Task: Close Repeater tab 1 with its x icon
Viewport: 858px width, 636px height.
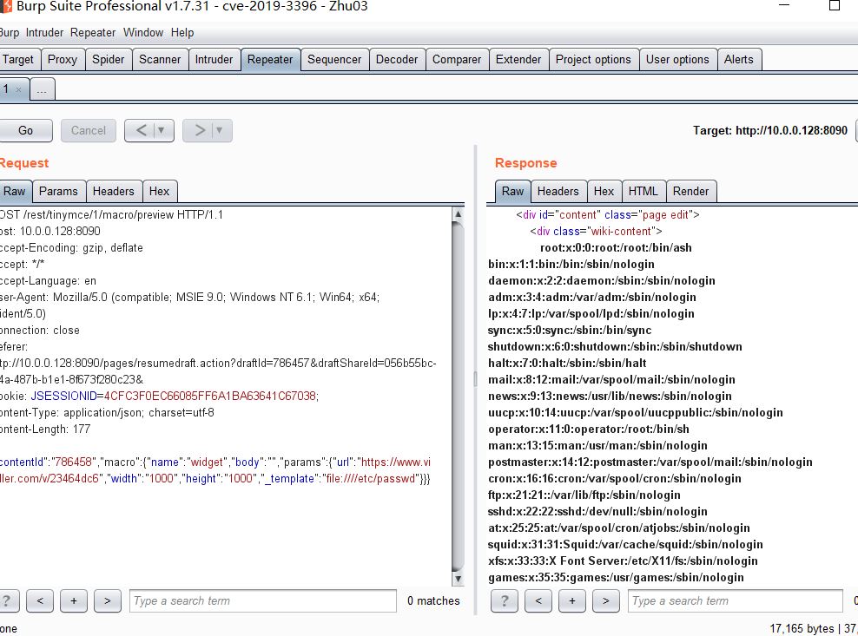Action: pyautogui.click(x=18, y=89)
